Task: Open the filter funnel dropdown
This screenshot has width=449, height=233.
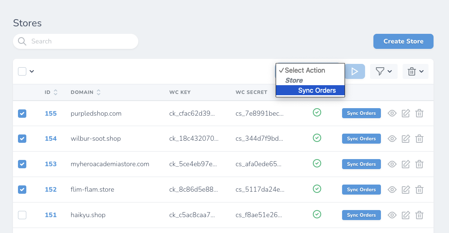Action: coord(383,71)
